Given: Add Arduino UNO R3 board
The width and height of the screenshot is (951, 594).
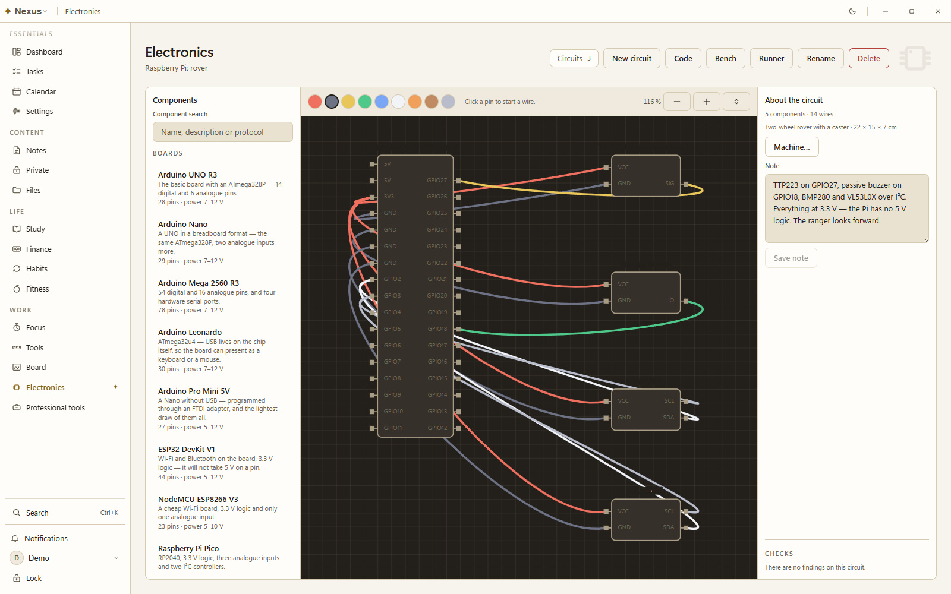Looking at the screenshot, I should click(223, 188).
